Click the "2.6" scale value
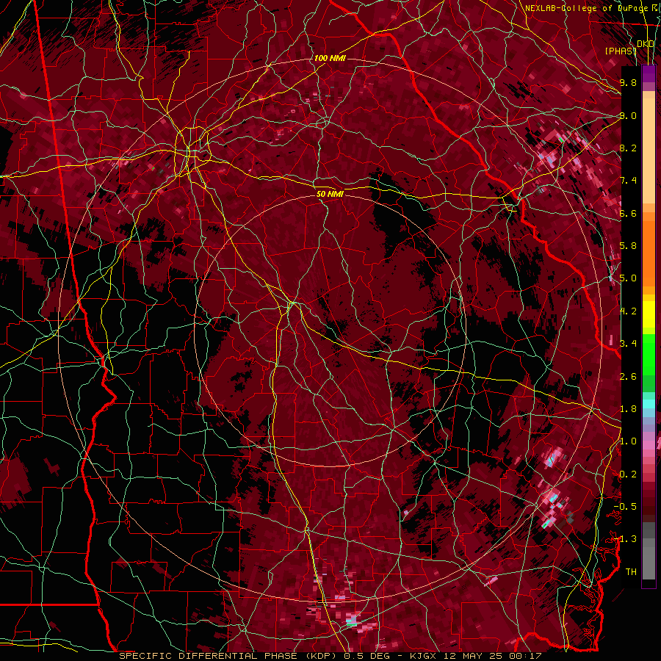Image resolution: width=661 pixels, height=661 pixels. pyautogui.click(x=628, y=376)
